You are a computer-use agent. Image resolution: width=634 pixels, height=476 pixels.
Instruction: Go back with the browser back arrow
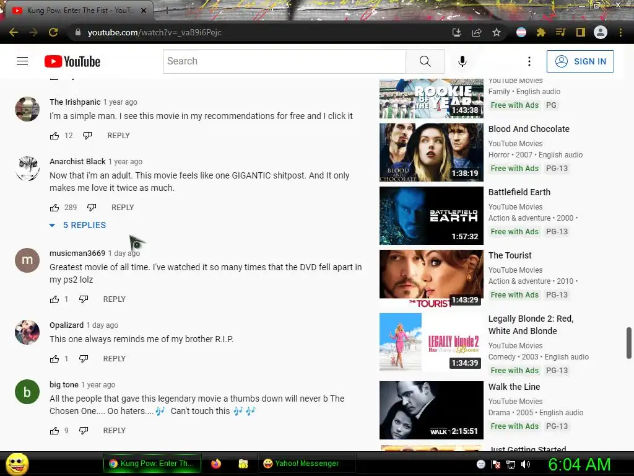(x=14, y=32)
